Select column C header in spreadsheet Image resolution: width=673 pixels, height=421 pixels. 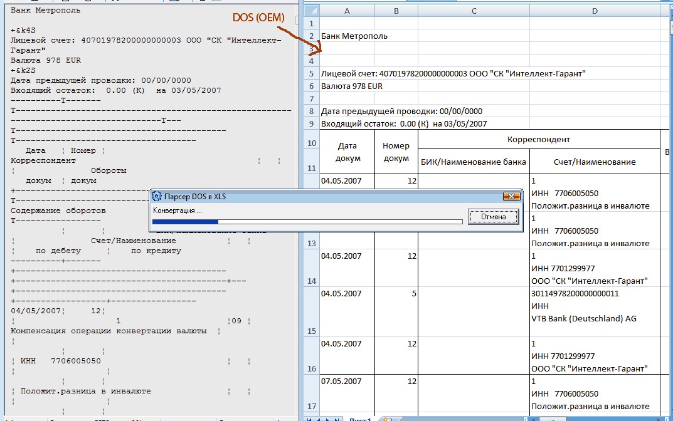(x=474, y=11)
